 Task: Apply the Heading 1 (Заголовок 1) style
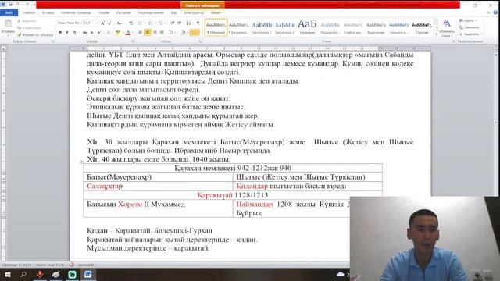coord(262,27)
